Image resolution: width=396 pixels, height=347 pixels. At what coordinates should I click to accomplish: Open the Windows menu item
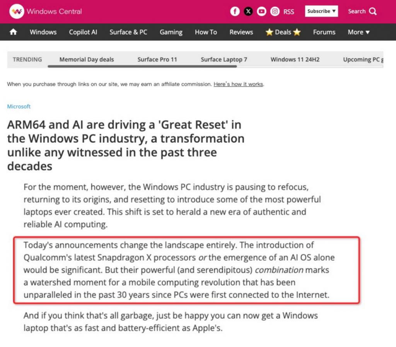(43, 32)
